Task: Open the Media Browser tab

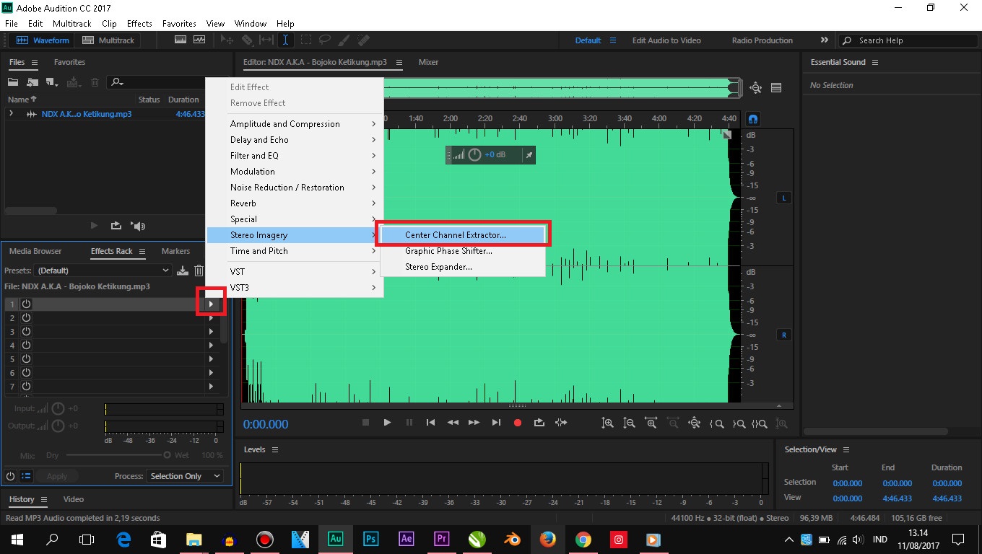Action: 35,251
